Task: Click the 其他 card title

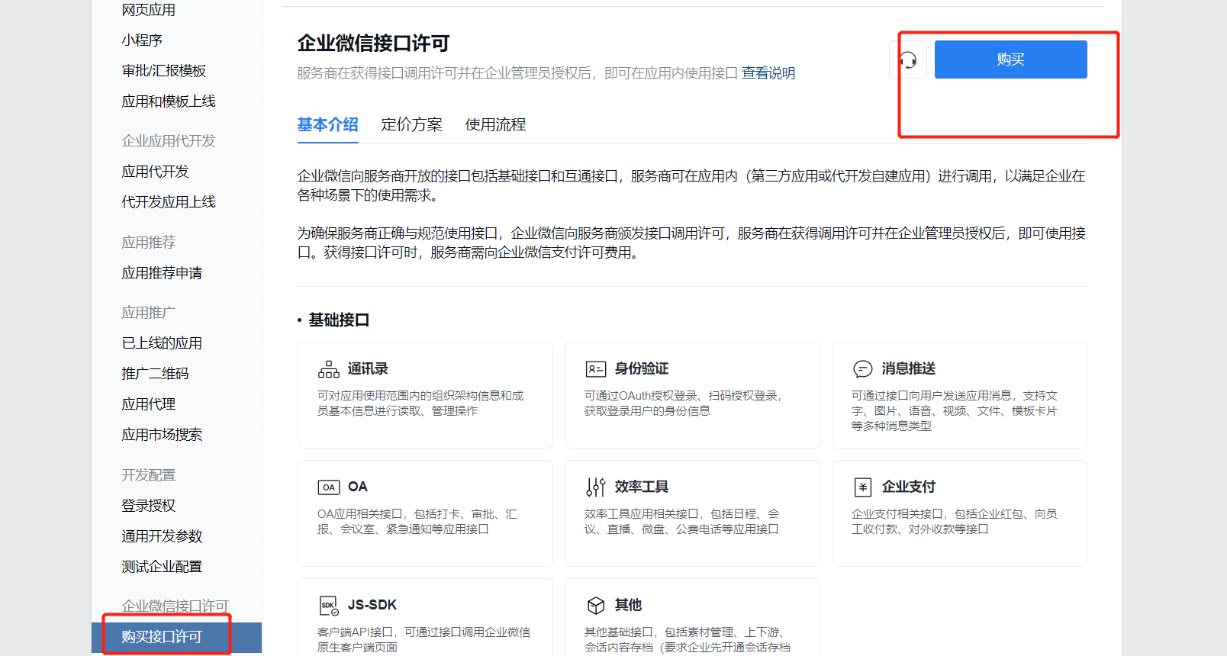Action: [x=629, y=606]
